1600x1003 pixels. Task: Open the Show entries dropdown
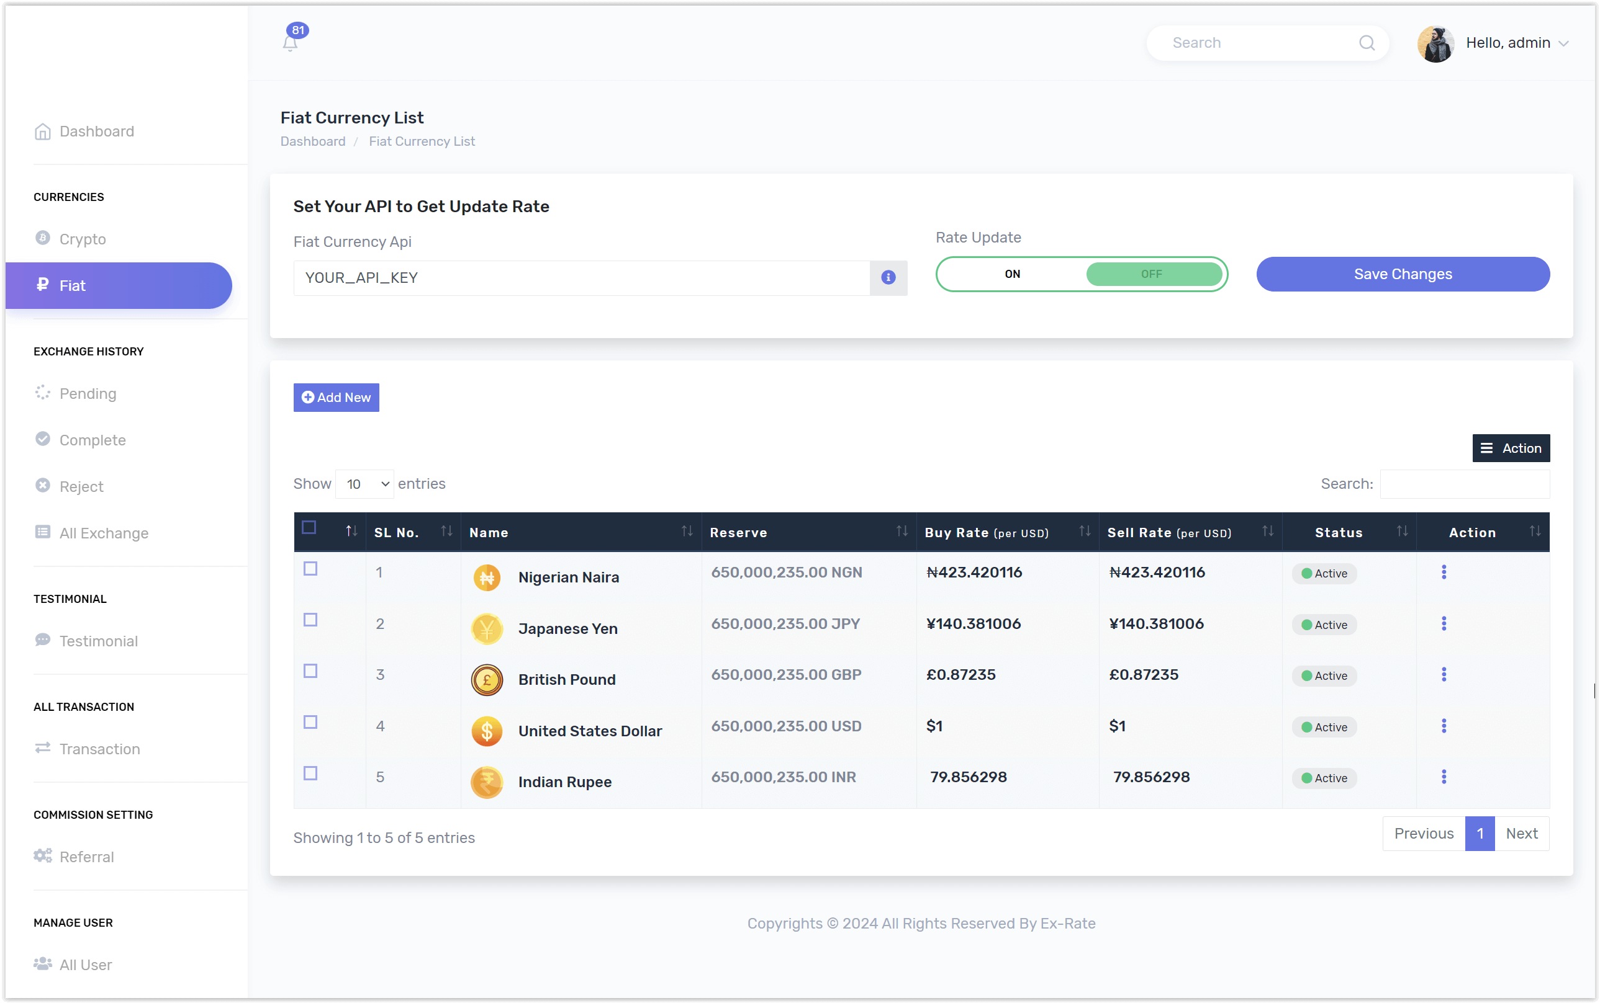coord(364,484)
